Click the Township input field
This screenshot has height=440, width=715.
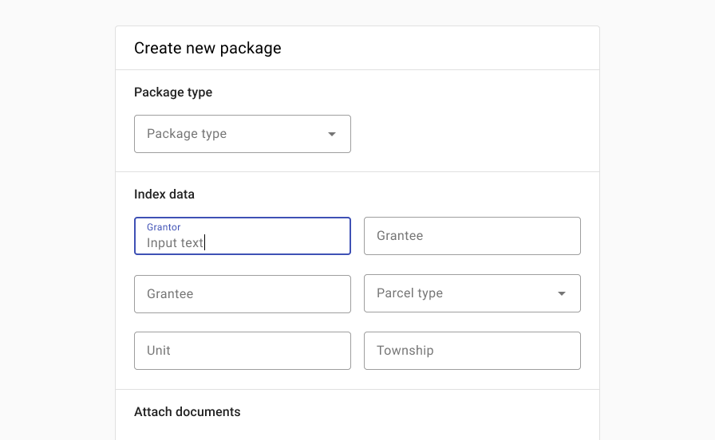[472, 351]
